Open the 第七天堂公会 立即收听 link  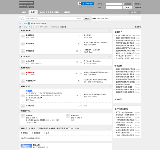point(38,24)
